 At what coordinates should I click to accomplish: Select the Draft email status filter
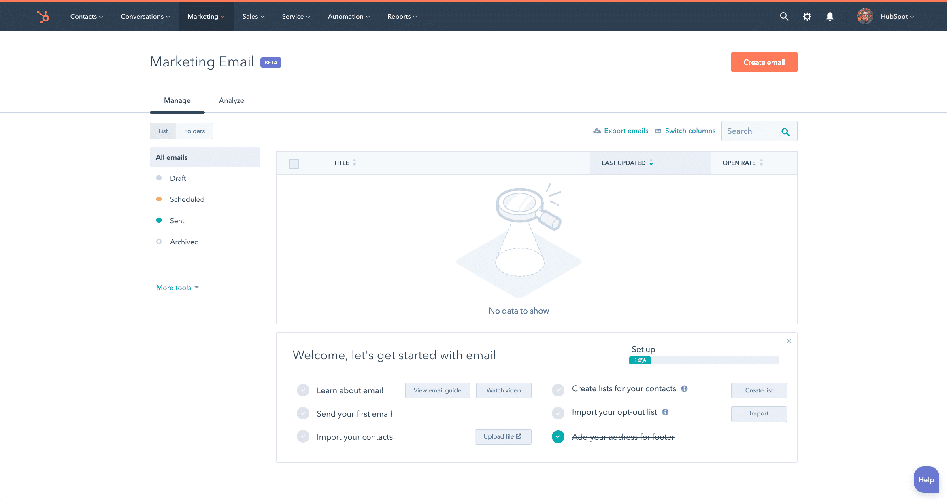click(x=177, y=178)
